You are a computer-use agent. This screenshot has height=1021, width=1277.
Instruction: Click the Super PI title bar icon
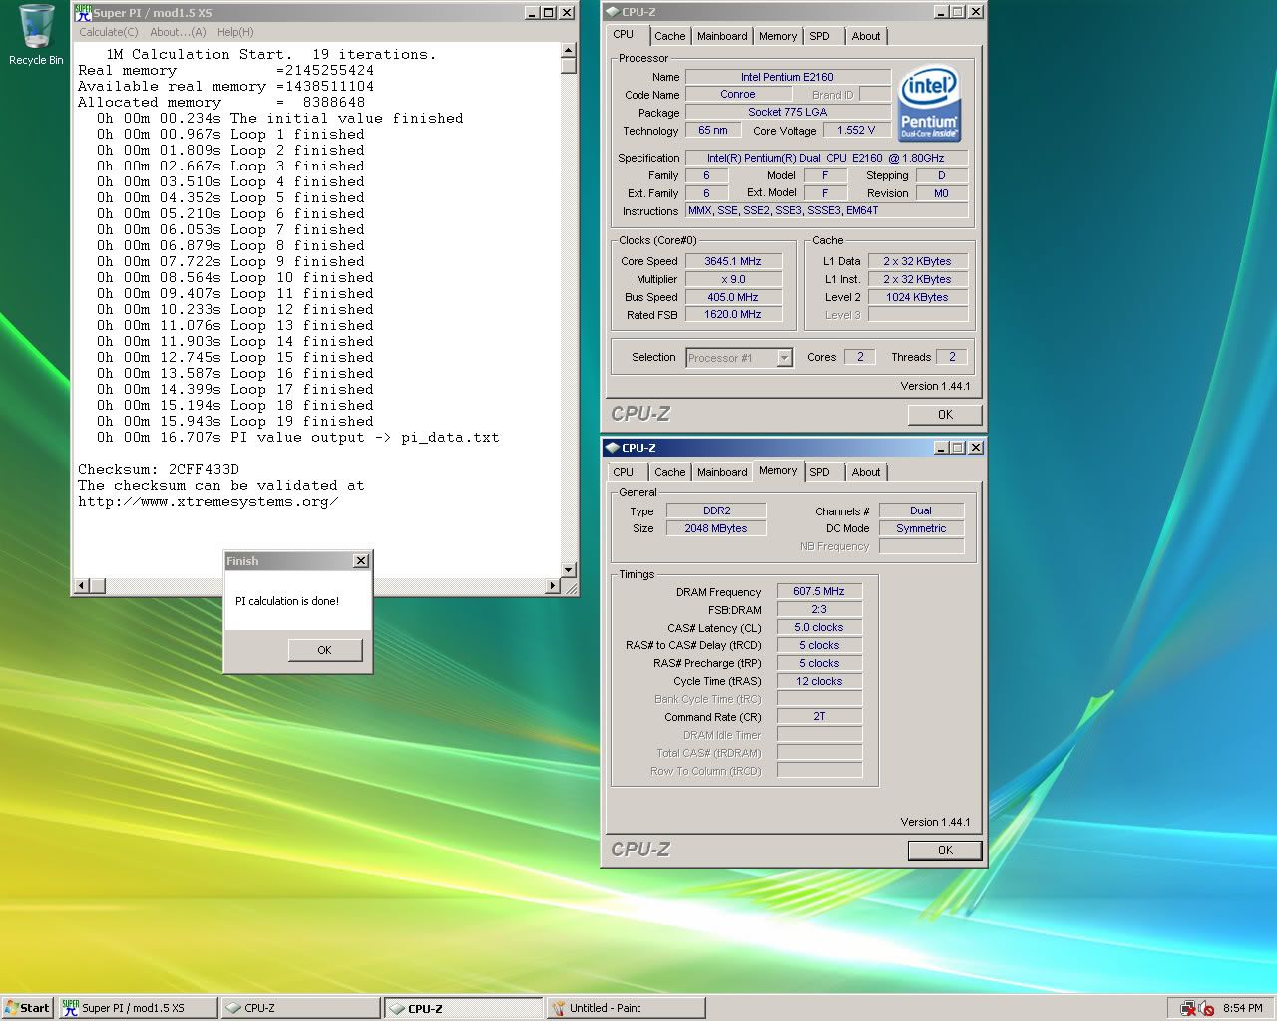click(x=83, y=13)
